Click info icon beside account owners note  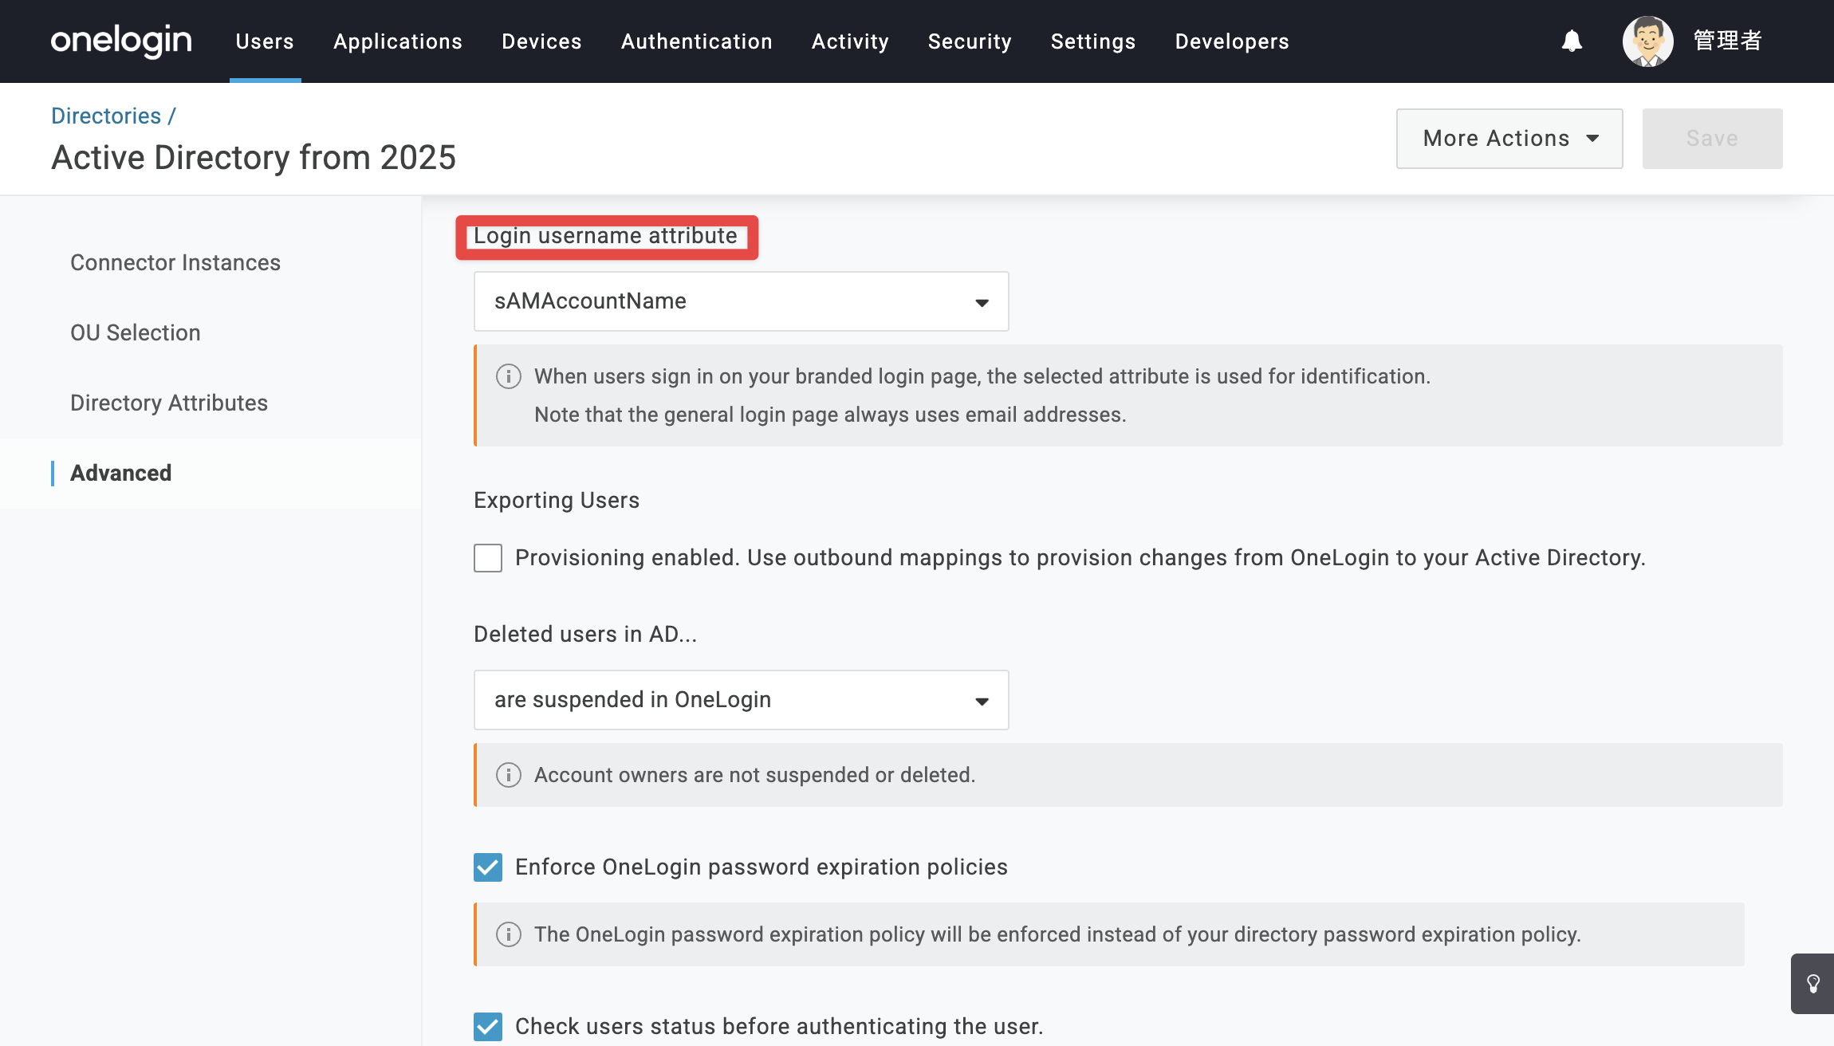click(x=509, y=775)
